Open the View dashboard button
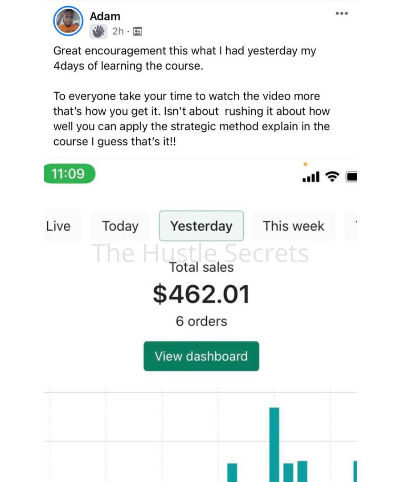 click(201, 356)
